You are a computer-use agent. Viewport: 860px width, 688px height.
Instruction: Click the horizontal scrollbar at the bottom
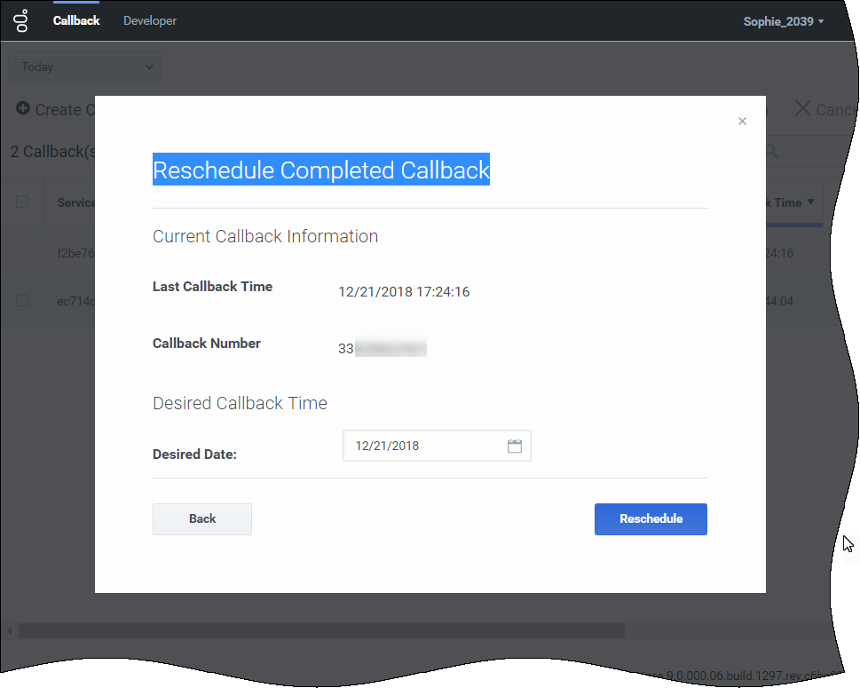(x=320, y=630)
